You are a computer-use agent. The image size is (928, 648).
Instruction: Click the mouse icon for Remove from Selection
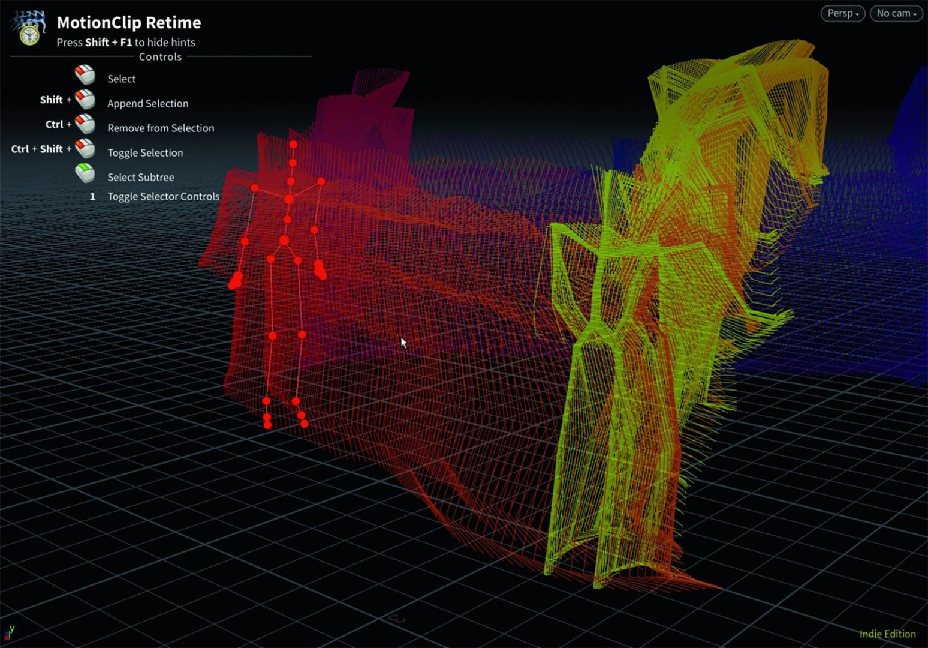point(84,124)
